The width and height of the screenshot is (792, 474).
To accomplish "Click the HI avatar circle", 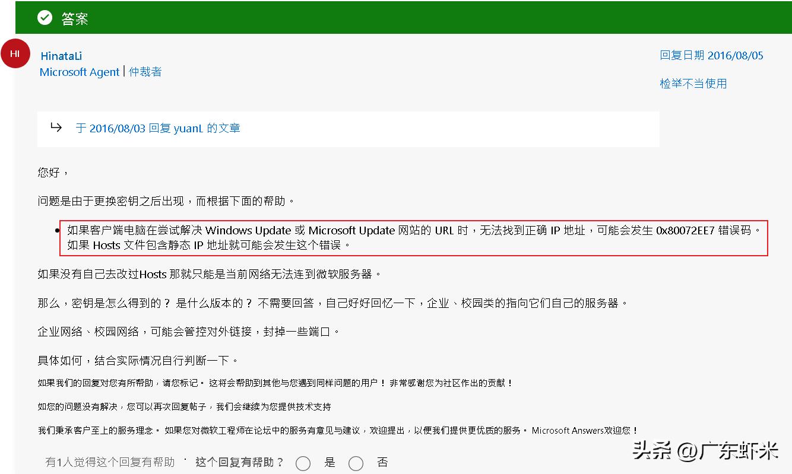I will [15, 53].
